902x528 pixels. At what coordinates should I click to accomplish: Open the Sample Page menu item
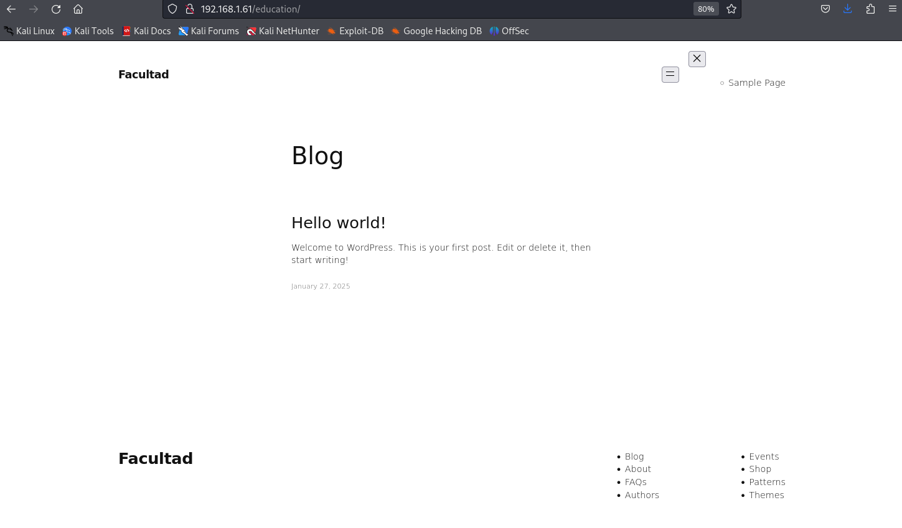[x=756, y=83]
